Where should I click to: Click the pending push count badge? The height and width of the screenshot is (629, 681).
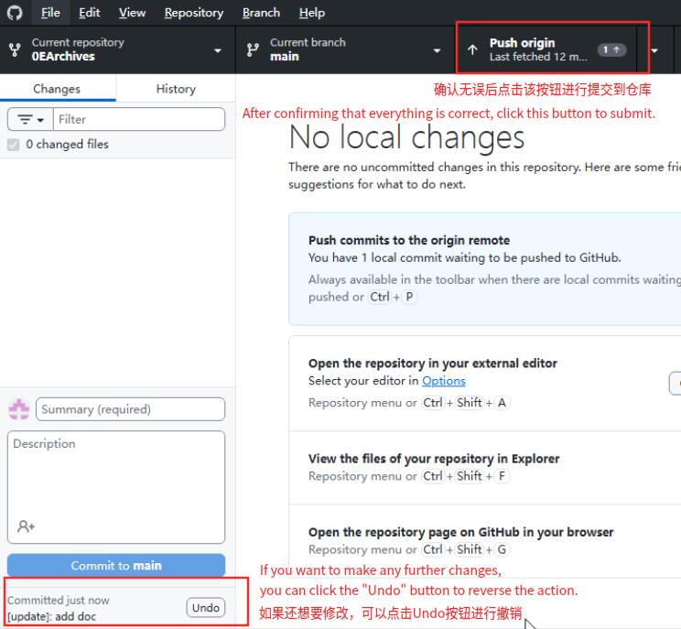tap(611, 49)
